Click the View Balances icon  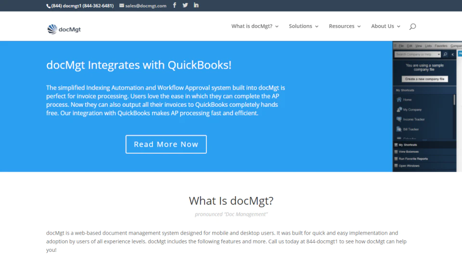[396, 152]
